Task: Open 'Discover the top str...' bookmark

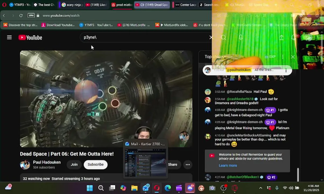Action: coord(20,25)
